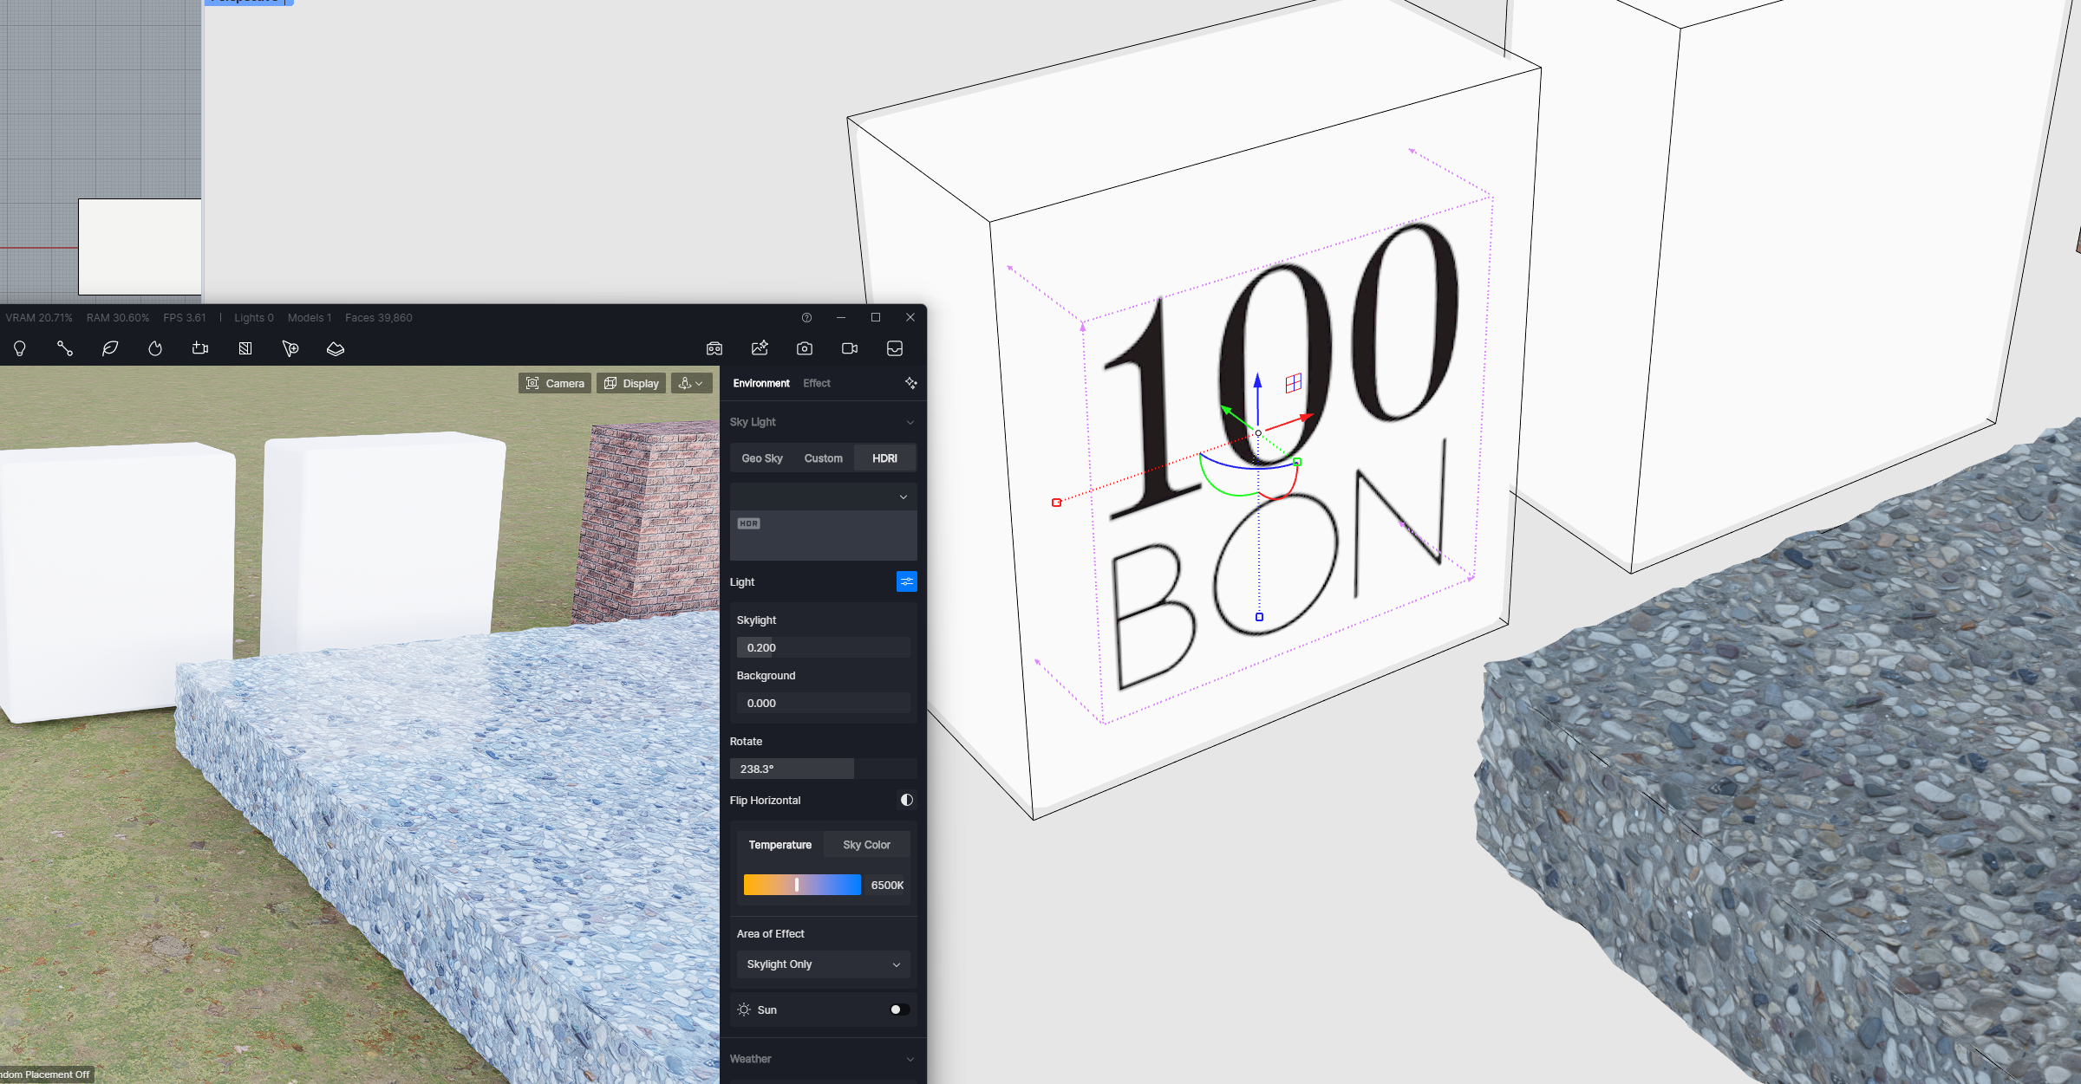
Task: Click the help question mark icon
Action: click(806, 318)
